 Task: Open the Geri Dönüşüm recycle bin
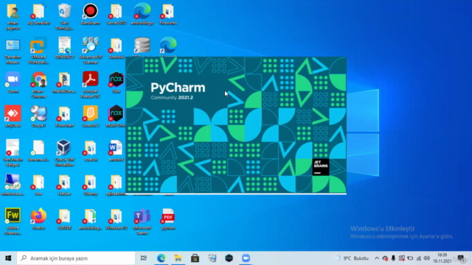(x=64, y=16)
